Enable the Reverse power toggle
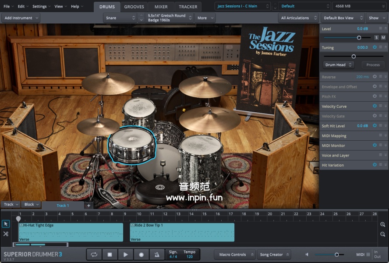This screenshot has height=263, width=389. pos(375,77)
